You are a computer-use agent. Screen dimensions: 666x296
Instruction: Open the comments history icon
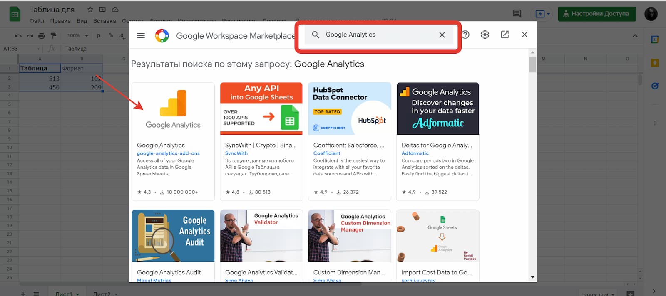click(517, 14)
